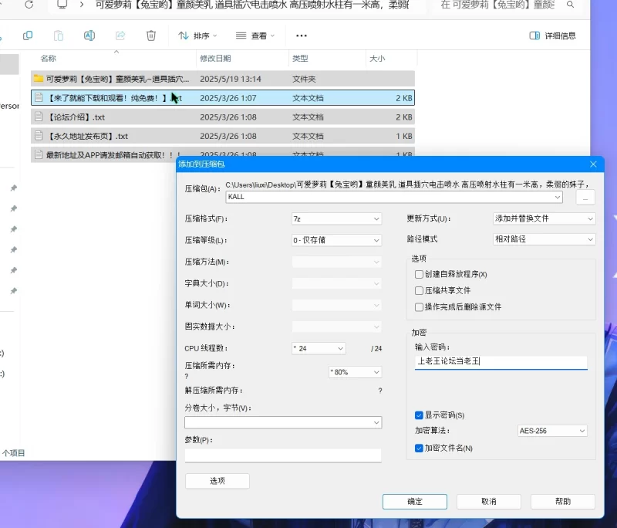617x528 pixels.
Task: Sort files by the 类型 column header
Action: (300, 58)
